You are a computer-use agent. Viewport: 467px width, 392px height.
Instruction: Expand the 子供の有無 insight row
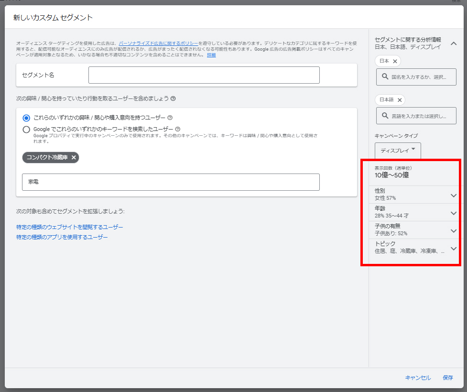click(x=454, y=230)
